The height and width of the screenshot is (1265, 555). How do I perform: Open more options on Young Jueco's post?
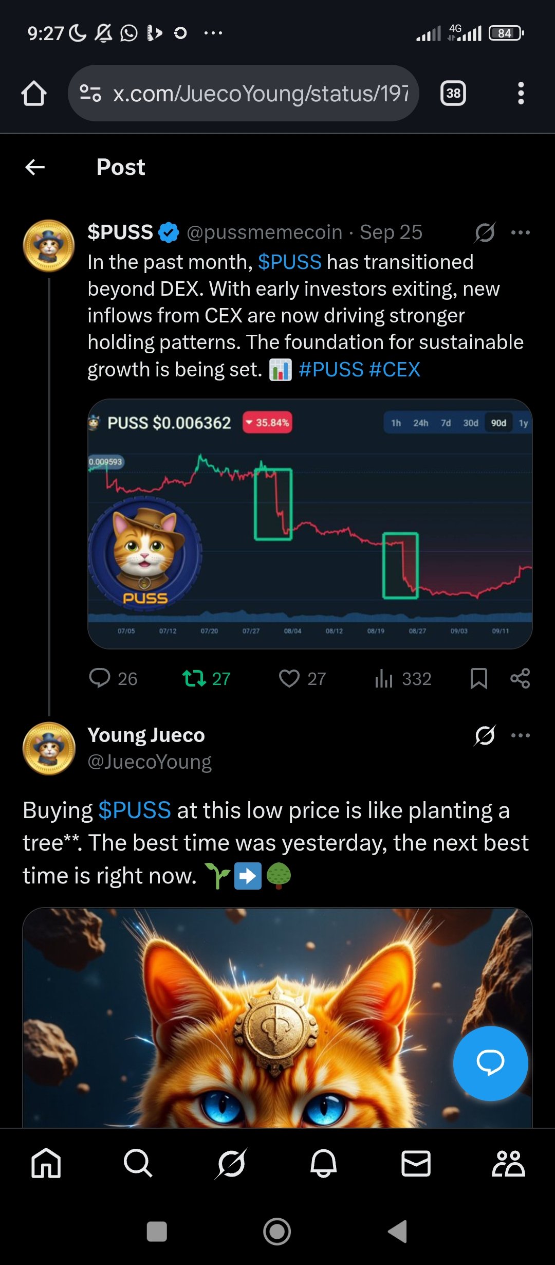520,735
